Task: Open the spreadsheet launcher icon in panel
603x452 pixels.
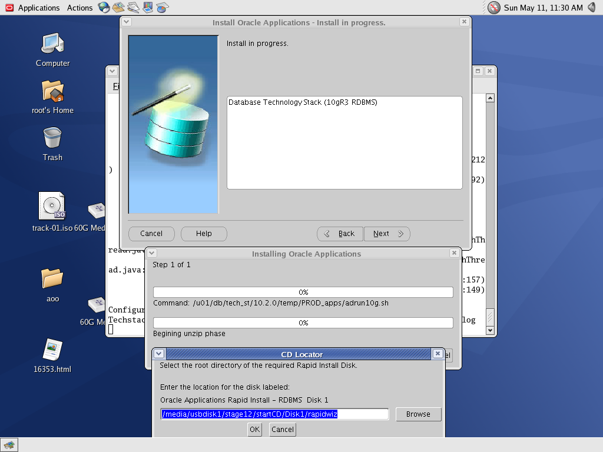Action: pyautogui.click(x=161, y=8)
